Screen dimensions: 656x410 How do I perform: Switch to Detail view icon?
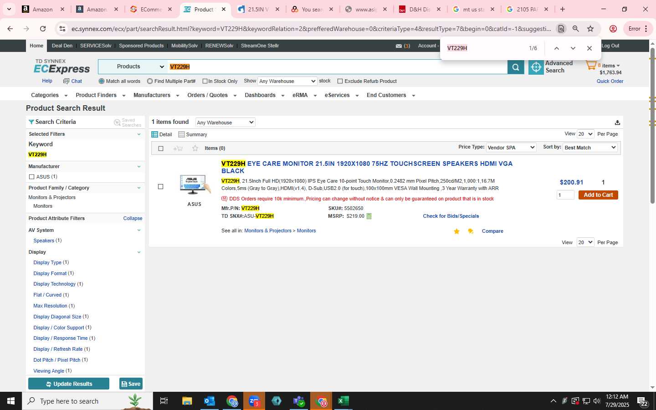point(154,134)
